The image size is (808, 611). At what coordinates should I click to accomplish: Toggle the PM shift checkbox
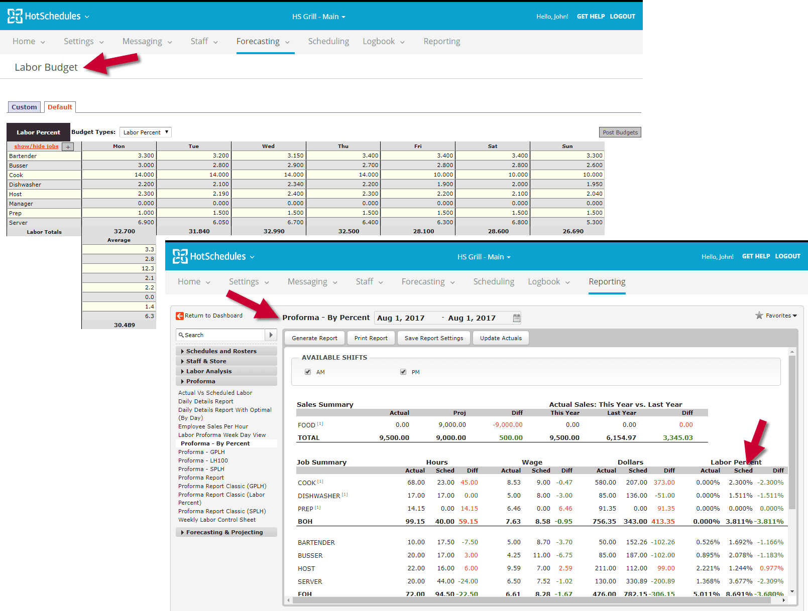[x=403, y=372]
